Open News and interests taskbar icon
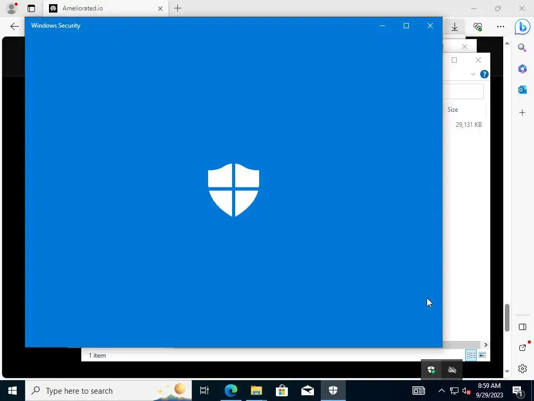 pyautogui.click(x=419, y=391)
